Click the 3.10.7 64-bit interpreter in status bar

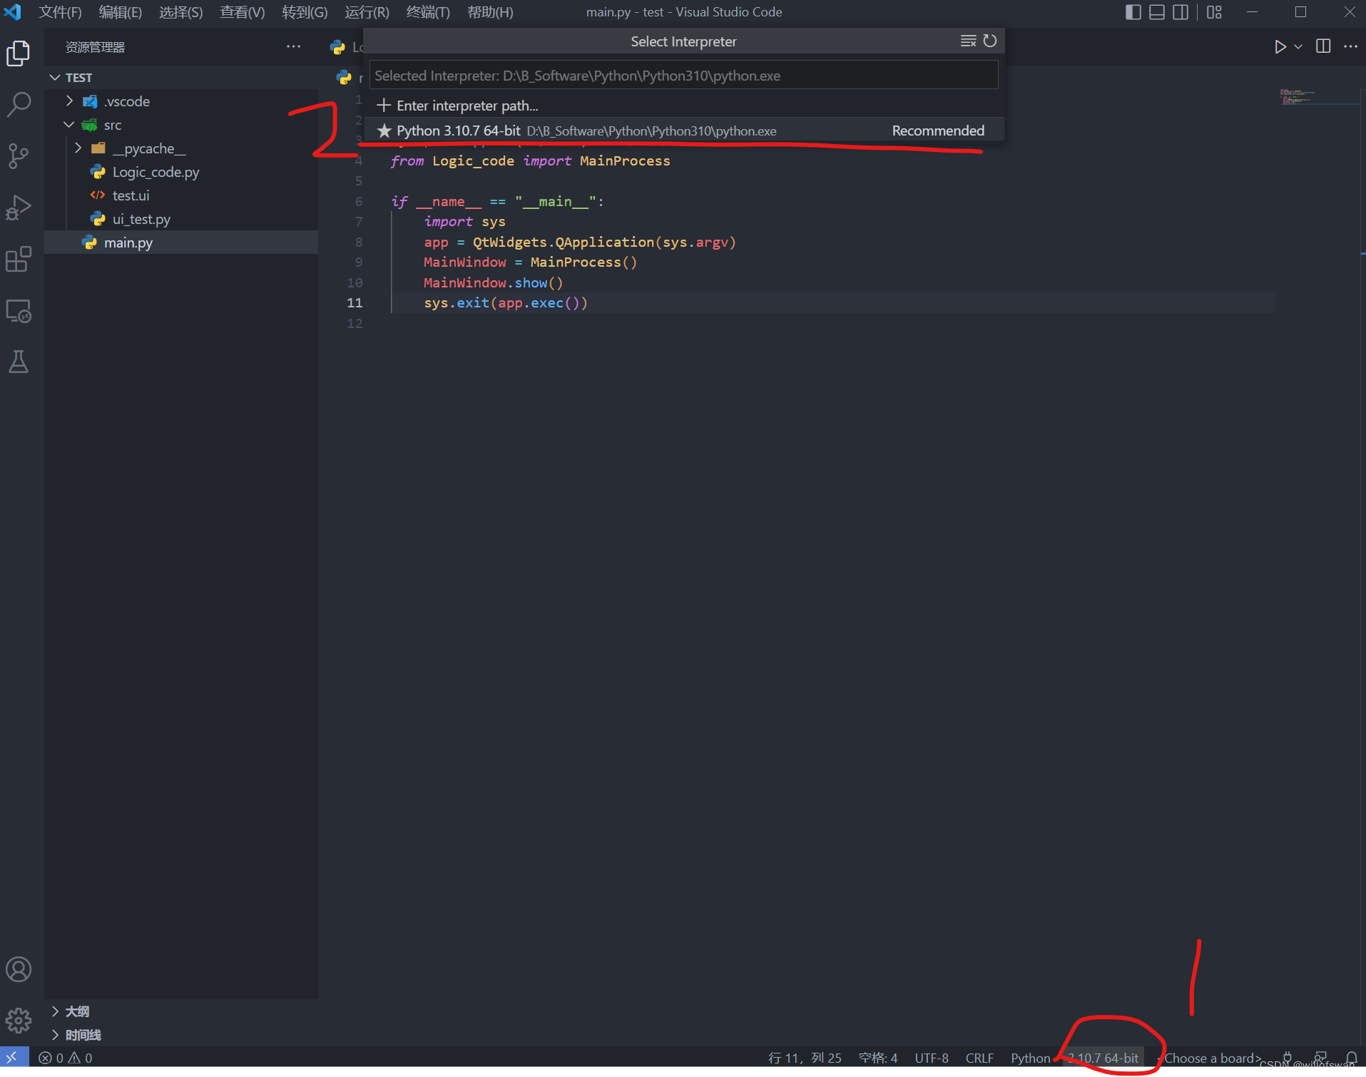click(x=1103, y=1058)
